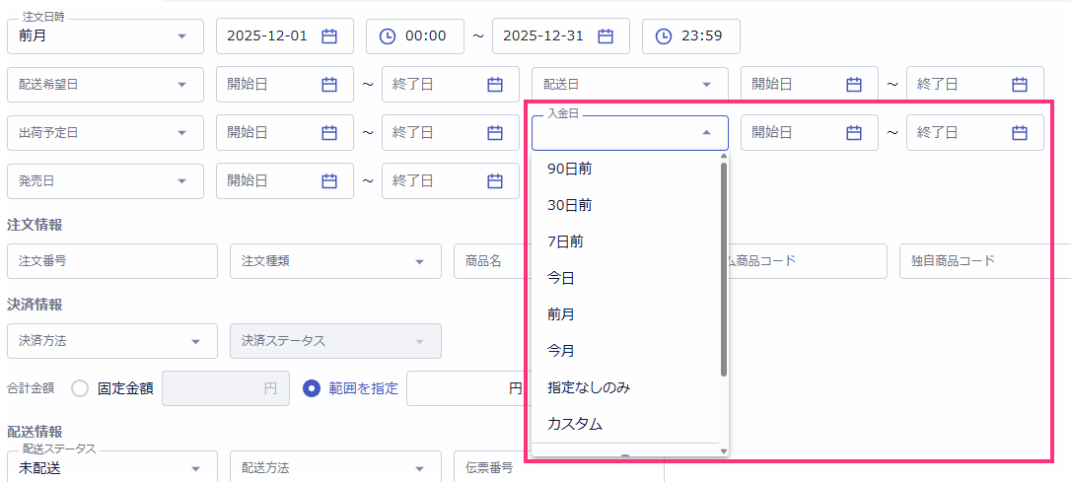This screenshot has height=482, width=1071.
Task: Select the 範囲を指定 radio button
Action: click(313, 388)
